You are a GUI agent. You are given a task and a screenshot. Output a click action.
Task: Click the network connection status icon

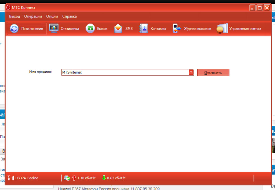pos(67,178)
